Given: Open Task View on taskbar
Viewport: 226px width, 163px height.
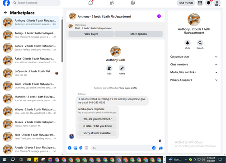Looking at the screenshot, I should coord(21,159).
